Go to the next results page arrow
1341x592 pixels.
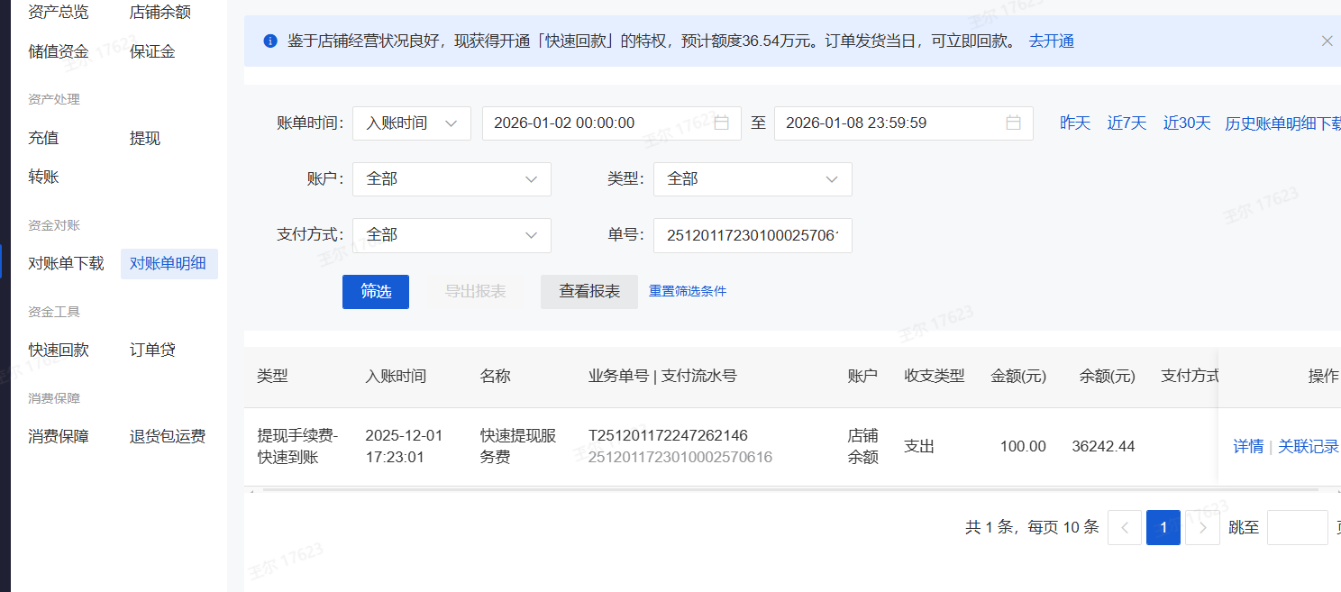(1202, 528)
